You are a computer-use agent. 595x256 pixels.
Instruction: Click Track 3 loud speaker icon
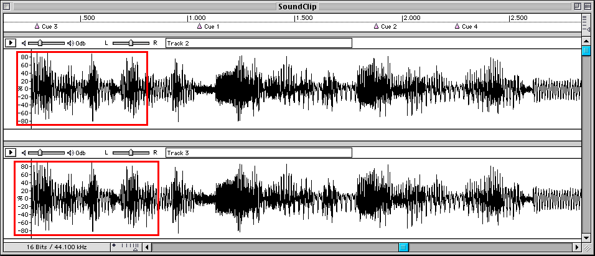pos(70,153)
